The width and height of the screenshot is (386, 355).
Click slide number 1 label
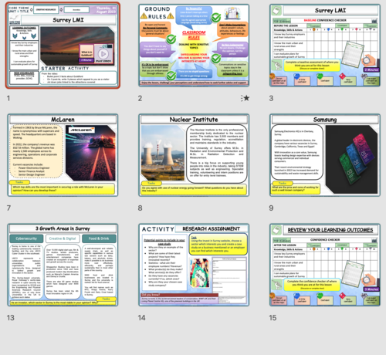pyautogui.click(x=8, y=98)
